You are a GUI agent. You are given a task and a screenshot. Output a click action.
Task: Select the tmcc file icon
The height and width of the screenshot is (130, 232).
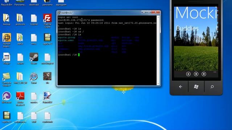tap(34, 39)
